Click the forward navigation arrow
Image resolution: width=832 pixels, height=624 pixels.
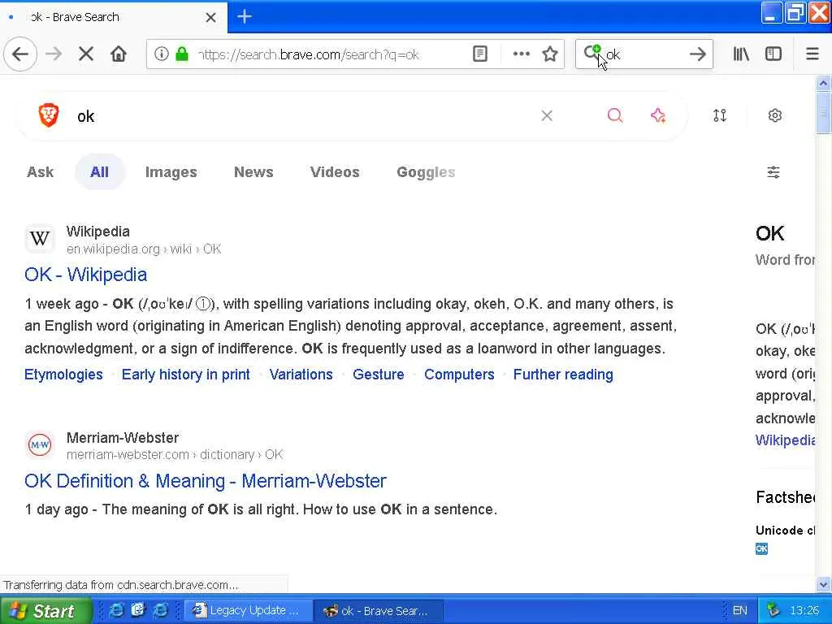click(54, 54)
